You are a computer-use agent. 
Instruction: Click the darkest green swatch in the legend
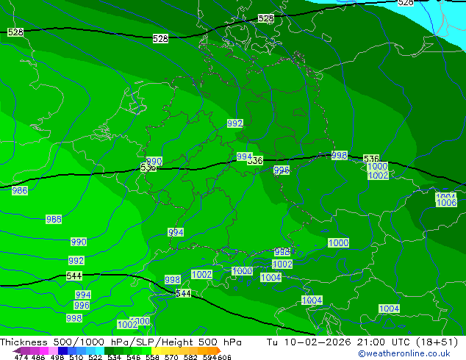pos(109,350)
